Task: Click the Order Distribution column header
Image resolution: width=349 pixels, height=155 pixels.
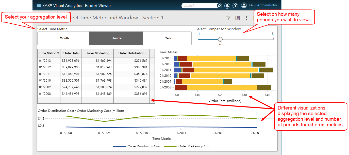Action: coord(133,53)
